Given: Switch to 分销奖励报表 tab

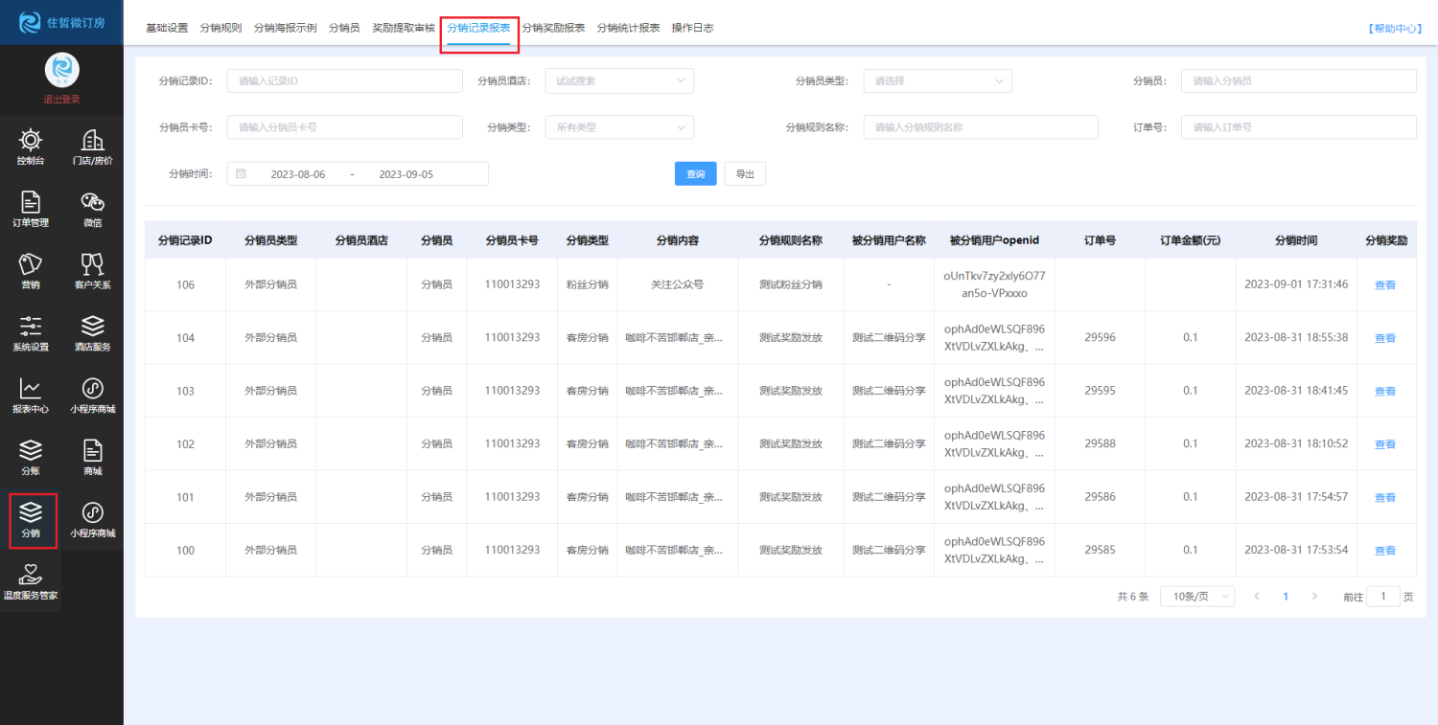Looking at the screenshot, I should (x=553, y=28).
